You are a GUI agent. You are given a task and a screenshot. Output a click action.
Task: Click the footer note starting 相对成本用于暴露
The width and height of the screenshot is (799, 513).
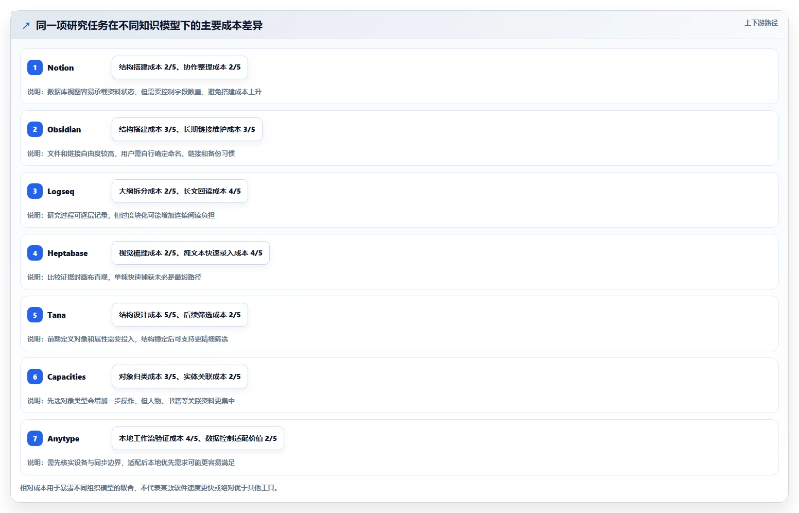click(150, 488)
